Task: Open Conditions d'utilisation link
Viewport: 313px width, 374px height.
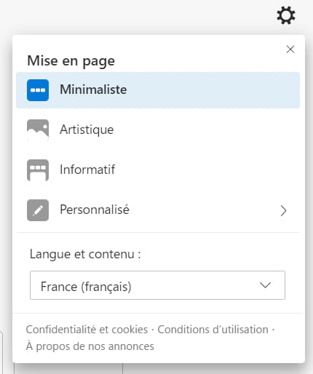Action: pyautogui.click(x=213, y=330)
